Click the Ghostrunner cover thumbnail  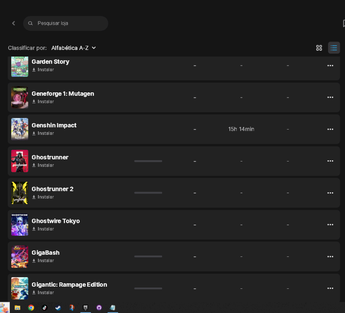coord(19,161)
